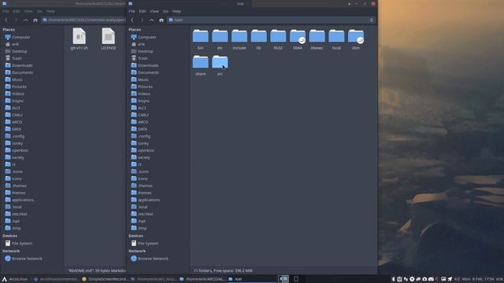504x283 pixels.
Task: Open variety bookmark in /usr window sidebar
Action: point(141,157)
